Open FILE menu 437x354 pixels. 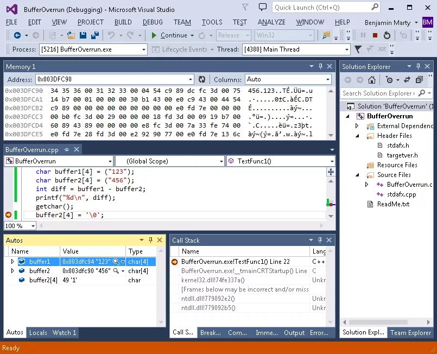[11, 22]
